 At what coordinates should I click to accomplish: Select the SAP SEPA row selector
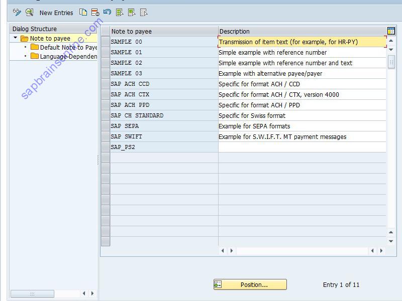pos(105,126)
